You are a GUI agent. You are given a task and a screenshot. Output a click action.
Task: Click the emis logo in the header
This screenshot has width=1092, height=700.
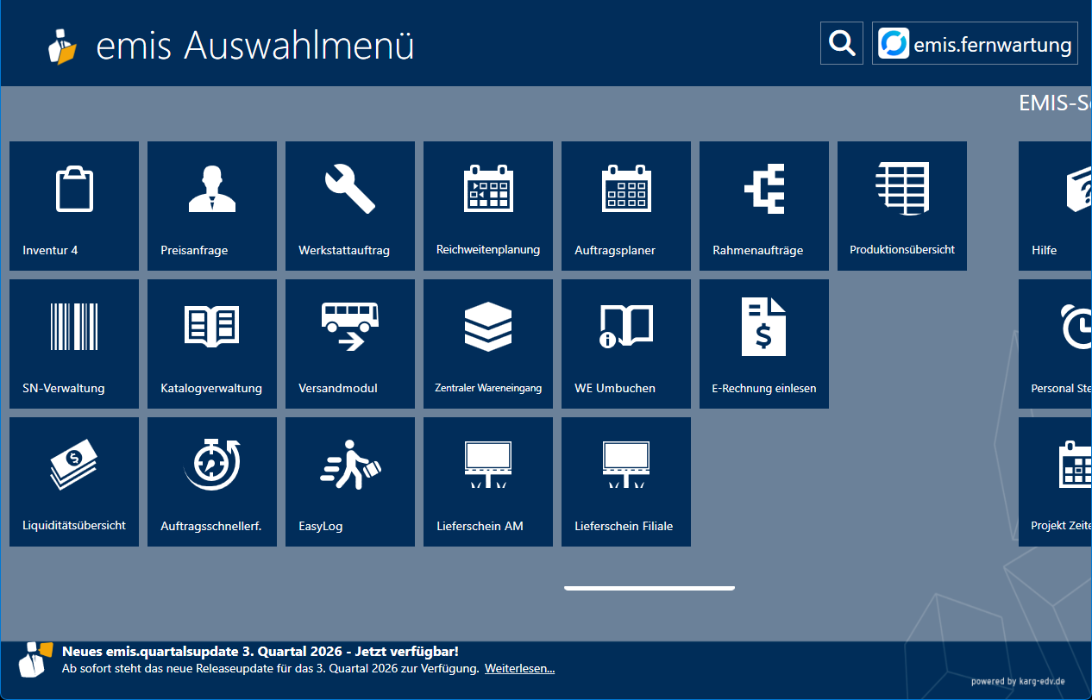pos(62,46)
